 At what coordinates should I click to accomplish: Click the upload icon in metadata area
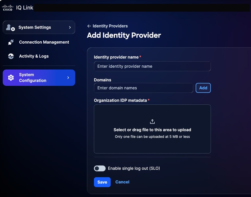click(x=152, y=121)
